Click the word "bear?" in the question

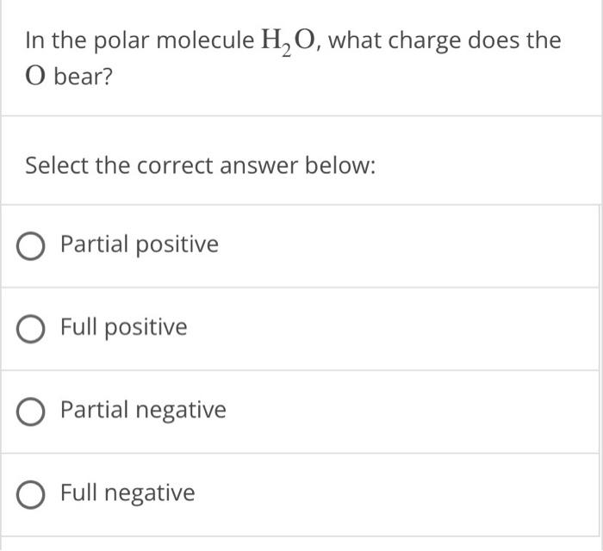84,76
